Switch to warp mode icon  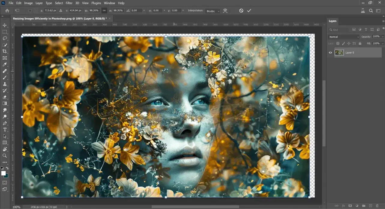click(x=225, y=11)
